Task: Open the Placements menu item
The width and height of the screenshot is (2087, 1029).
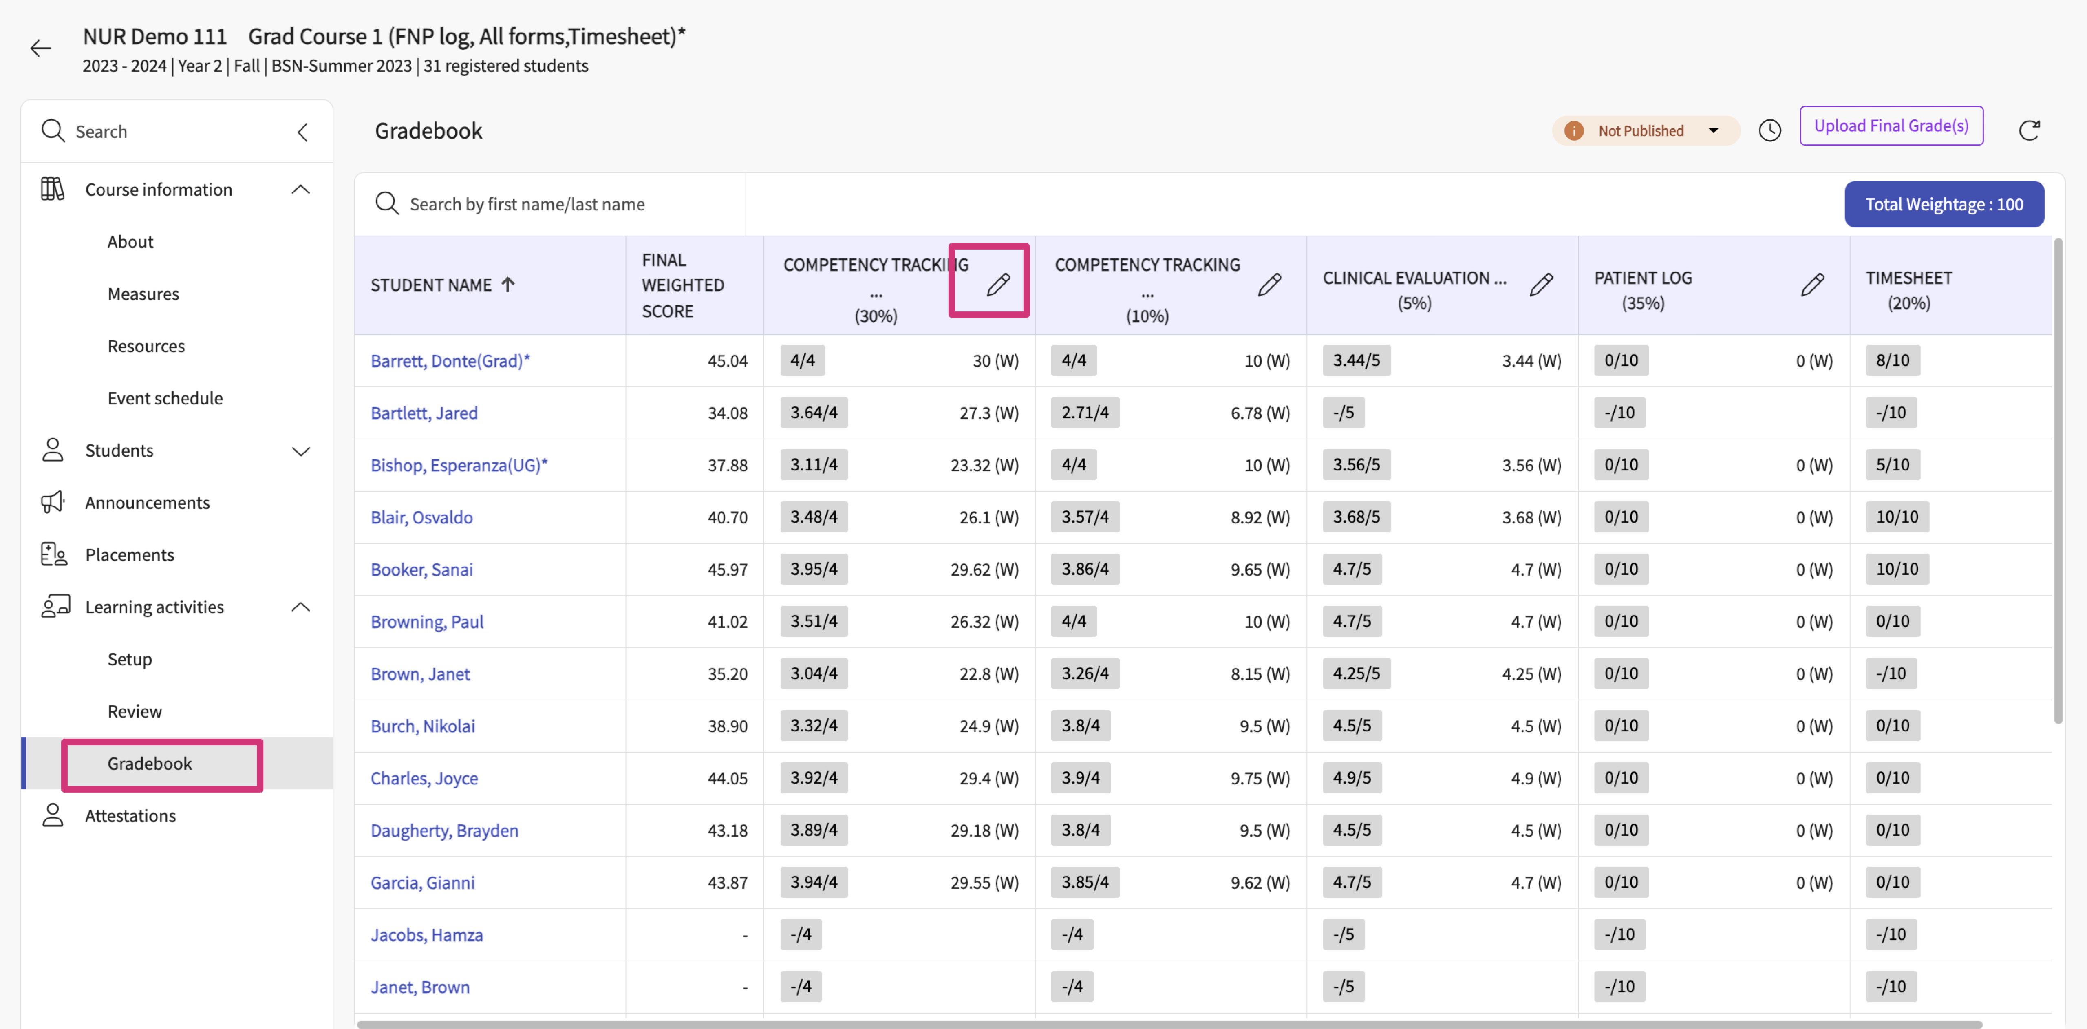Action: click(x=130, y=555)
